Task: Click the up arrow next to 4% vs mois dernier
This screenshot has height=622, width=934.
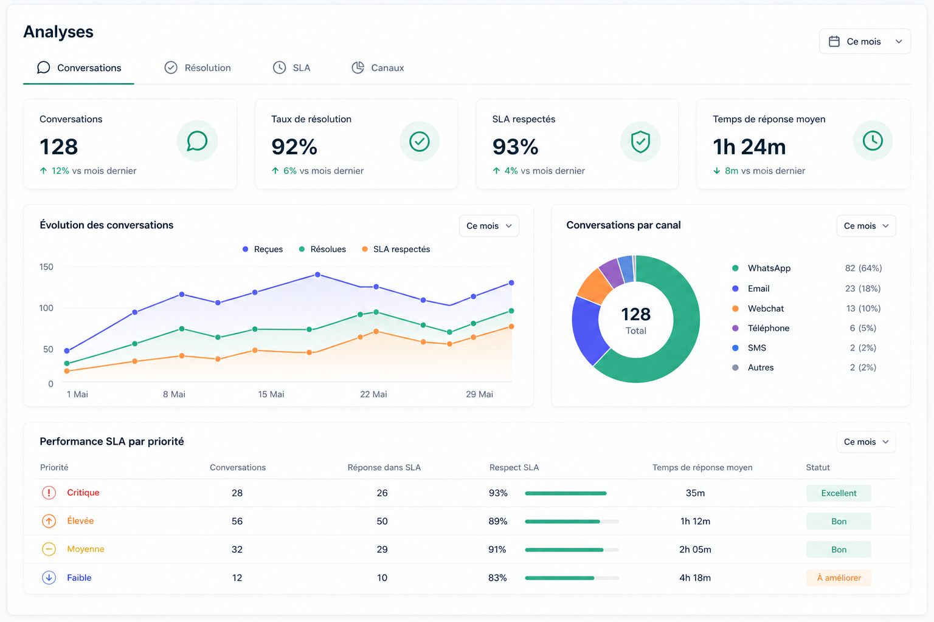Action: pos(497,171)
